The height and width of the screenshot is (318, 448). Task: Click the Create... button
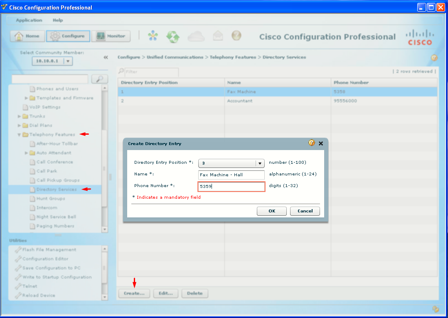[134, 293]
